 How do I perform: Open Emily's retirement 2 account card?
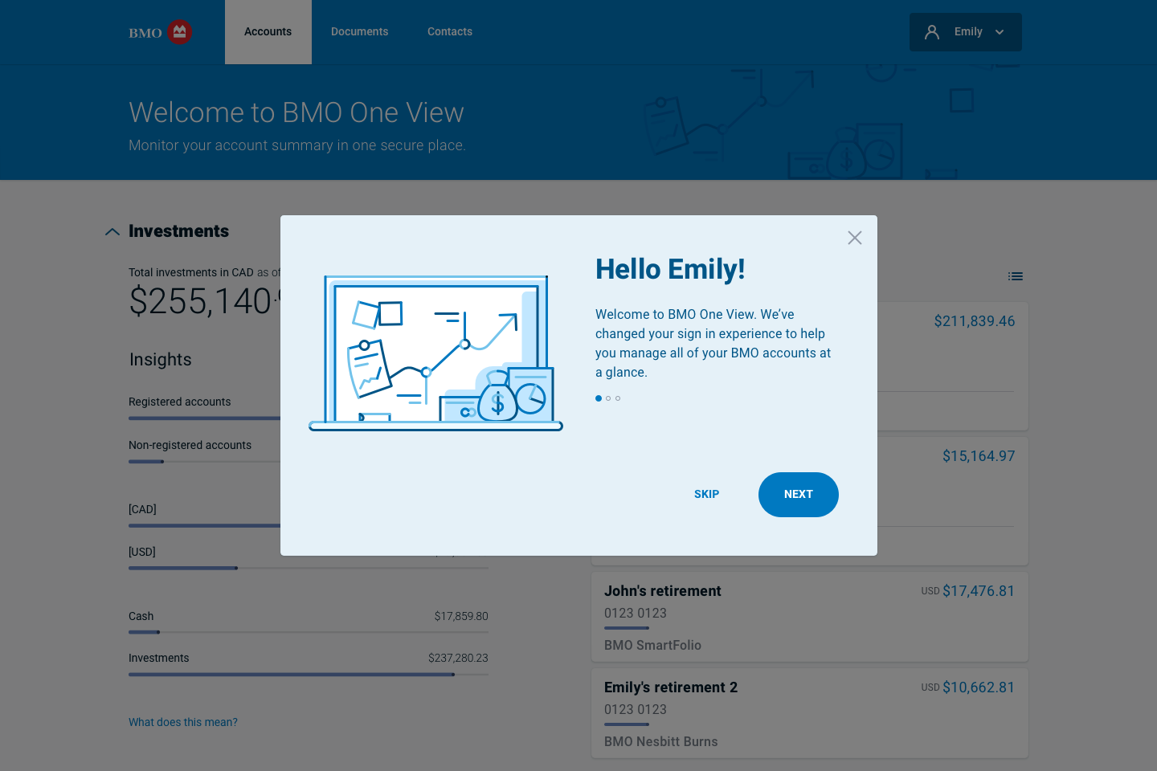coord(810,713)
